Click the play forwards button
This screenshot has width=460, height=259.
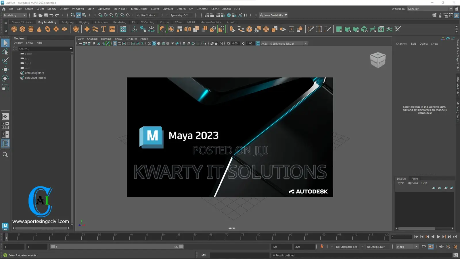coord(438,237)
